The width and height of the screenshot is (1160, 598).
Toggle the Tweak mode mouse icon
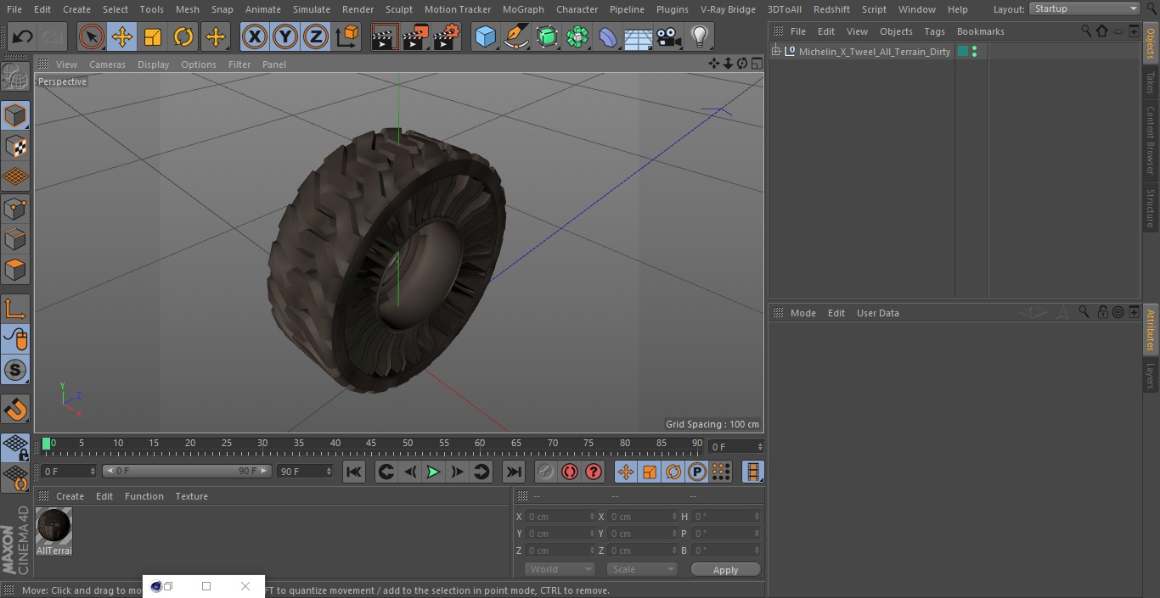[x=15, y=339]
